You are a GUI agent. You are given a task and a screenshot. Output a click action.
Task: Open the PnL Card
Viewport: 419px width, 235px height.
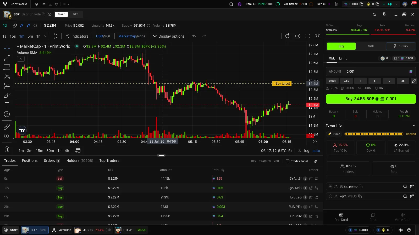tap(341, 217)
